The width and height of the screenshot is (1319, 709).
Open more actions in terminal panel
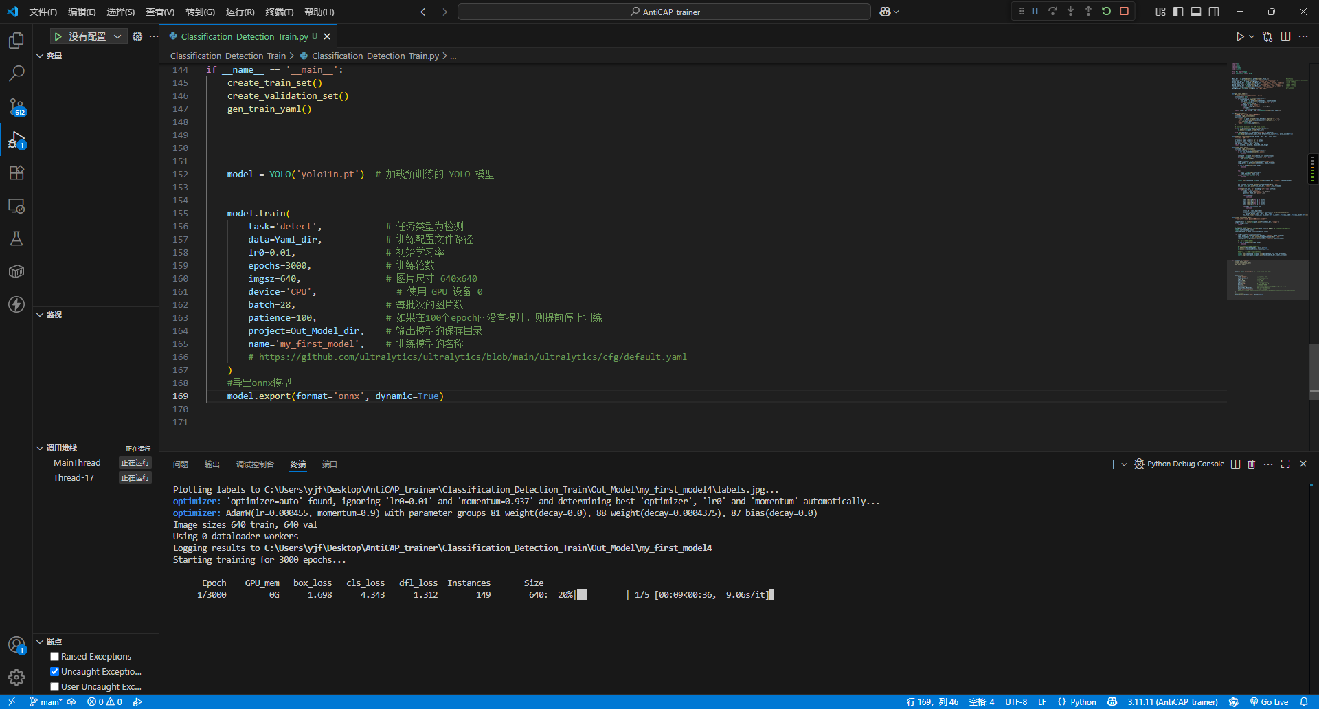point(1268,464)
